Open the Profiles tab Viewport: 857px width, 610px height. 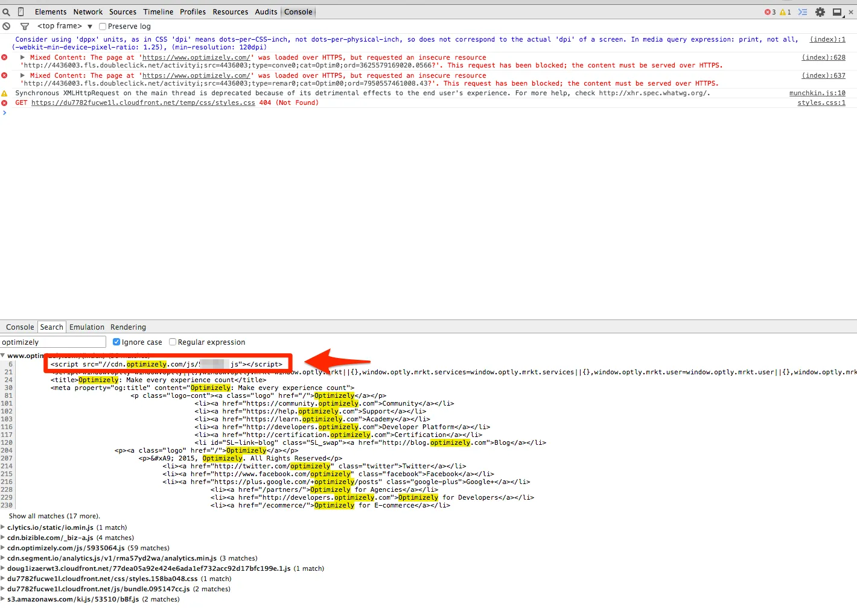pyautogui.click(x=193, y=12)
